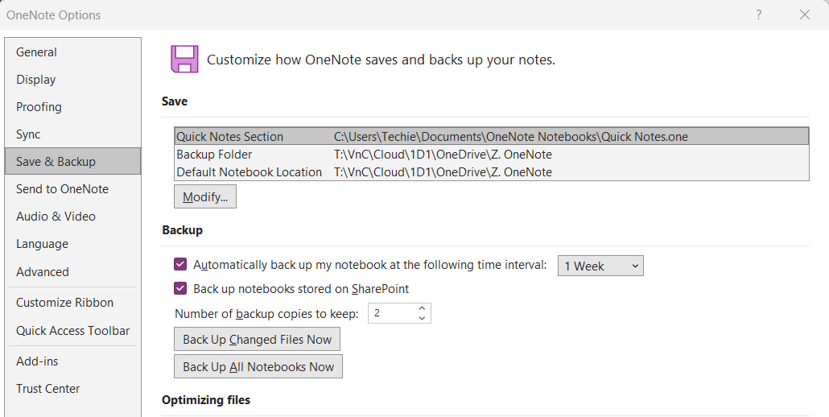Screen dimensions: 829x417
Task: Open the Language category
Action: [72, 244]
